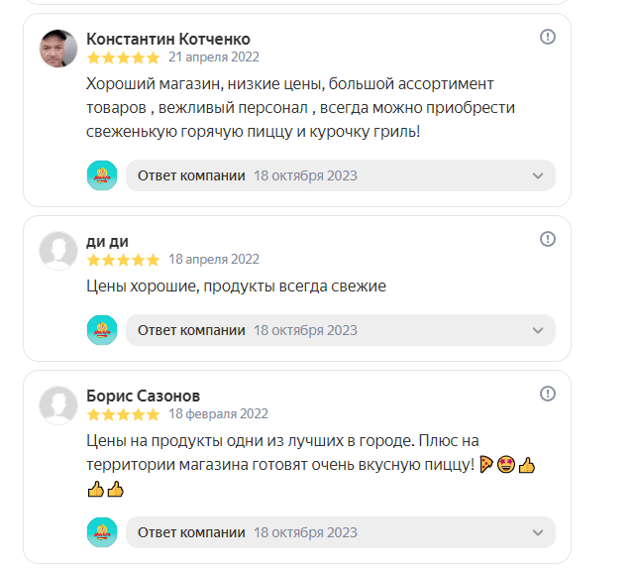This screenshot has width=636, height=571.
Task: Expand the company reply to ди ди
Action: point(538,330)
